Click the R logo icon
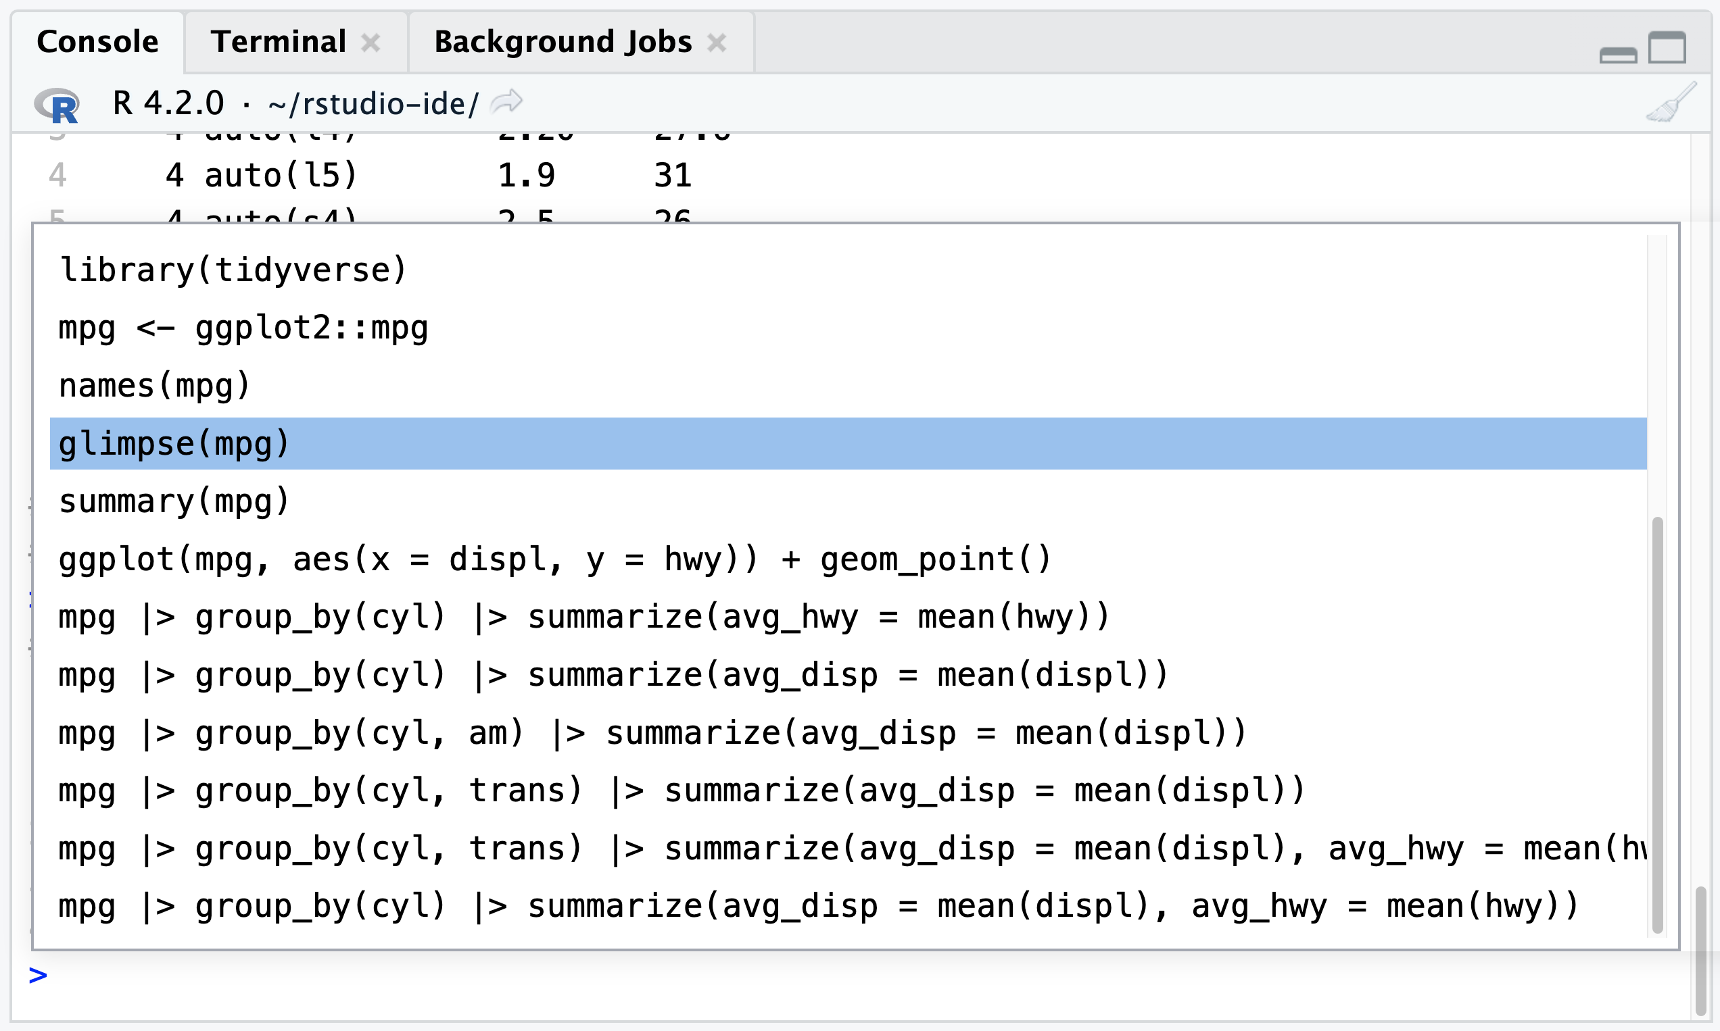Image resolution: width=1720 pixels, height=1031 pixels. tap(57, 105)
